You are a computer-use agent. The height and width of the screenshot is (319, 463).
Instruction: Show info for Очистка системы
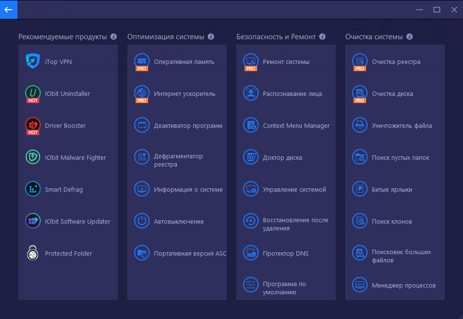409,37
